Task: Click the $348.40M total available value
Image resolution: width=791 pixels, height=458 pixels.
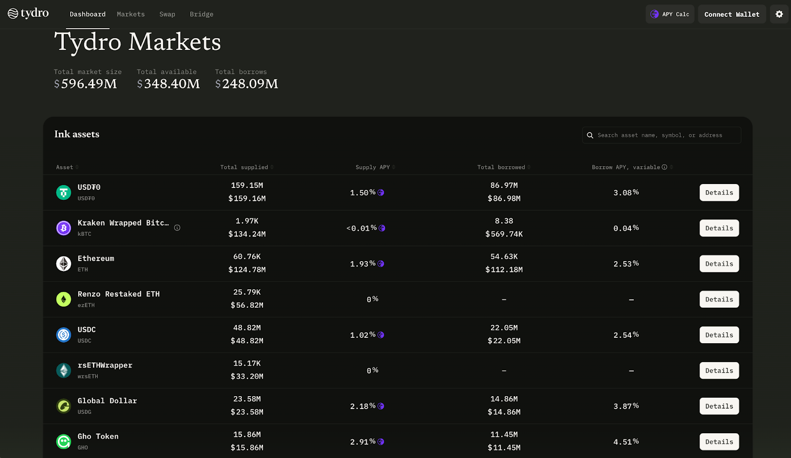Action: (169, 84)
